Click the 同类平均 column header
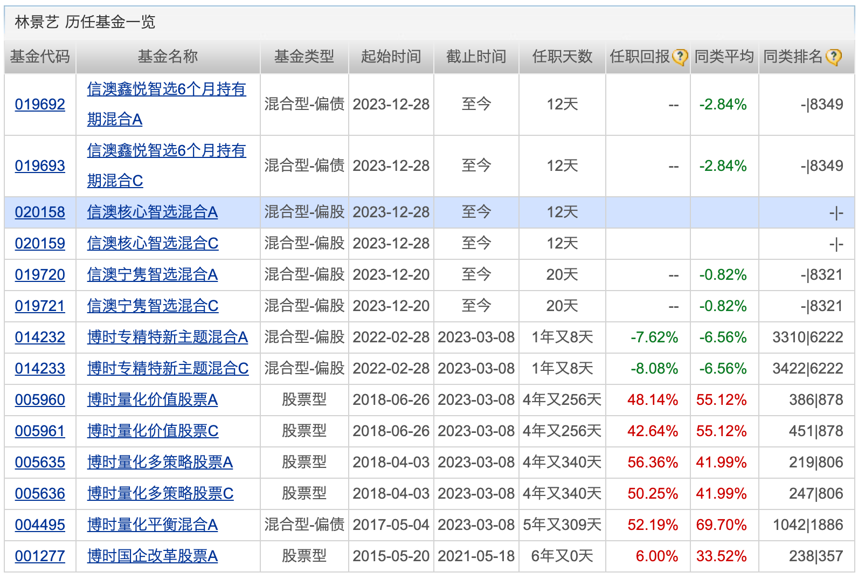 coord(724,57)
